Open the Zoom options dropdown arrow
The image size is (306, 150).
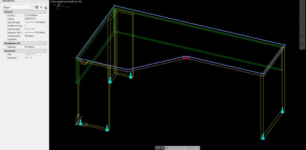coord(302,27)
